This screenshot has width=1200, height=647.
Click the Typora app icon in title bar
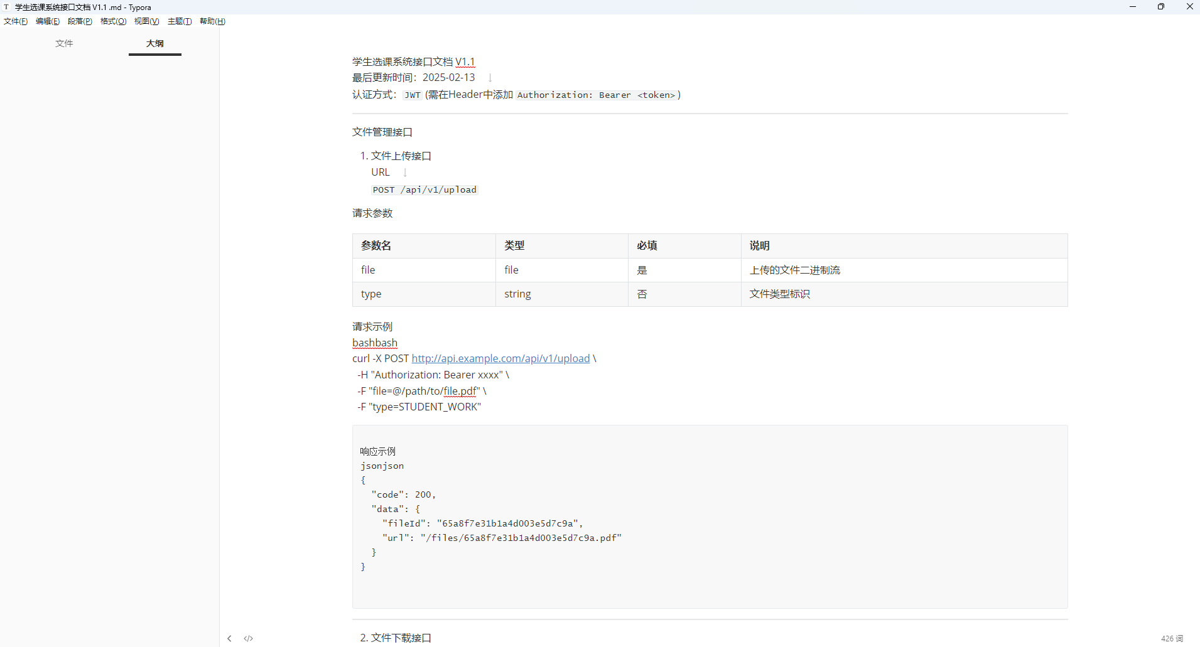click(x=6, y=7)
